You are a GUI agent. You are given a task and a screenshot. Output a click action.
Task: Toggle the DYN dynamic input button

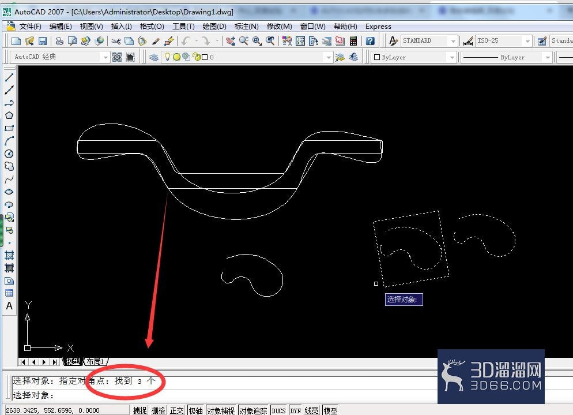[295, 410]
